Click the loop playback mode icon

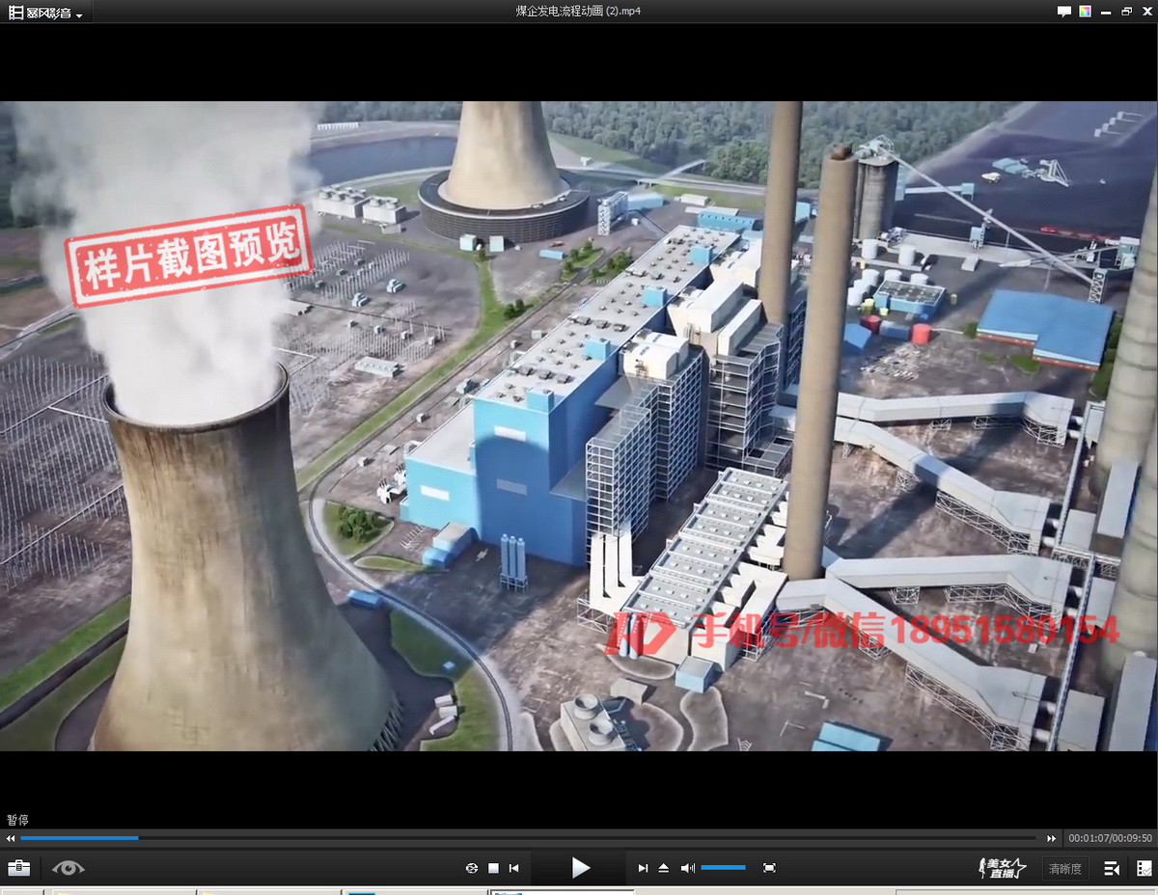(x=472, y=868)
